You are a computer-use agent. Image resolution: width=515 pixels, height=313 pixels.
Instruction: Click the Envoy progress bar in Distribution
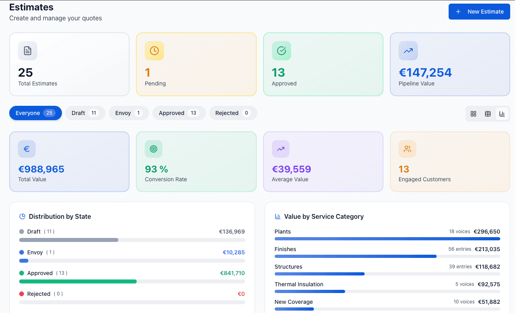click(132, 261)
